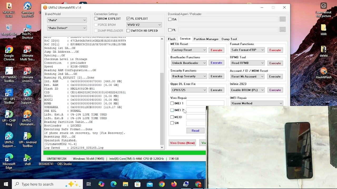This screenshot has height=189, width=337.
Task: Expand Reset Mi Account dropdown
Action: [x=247, y=76]
